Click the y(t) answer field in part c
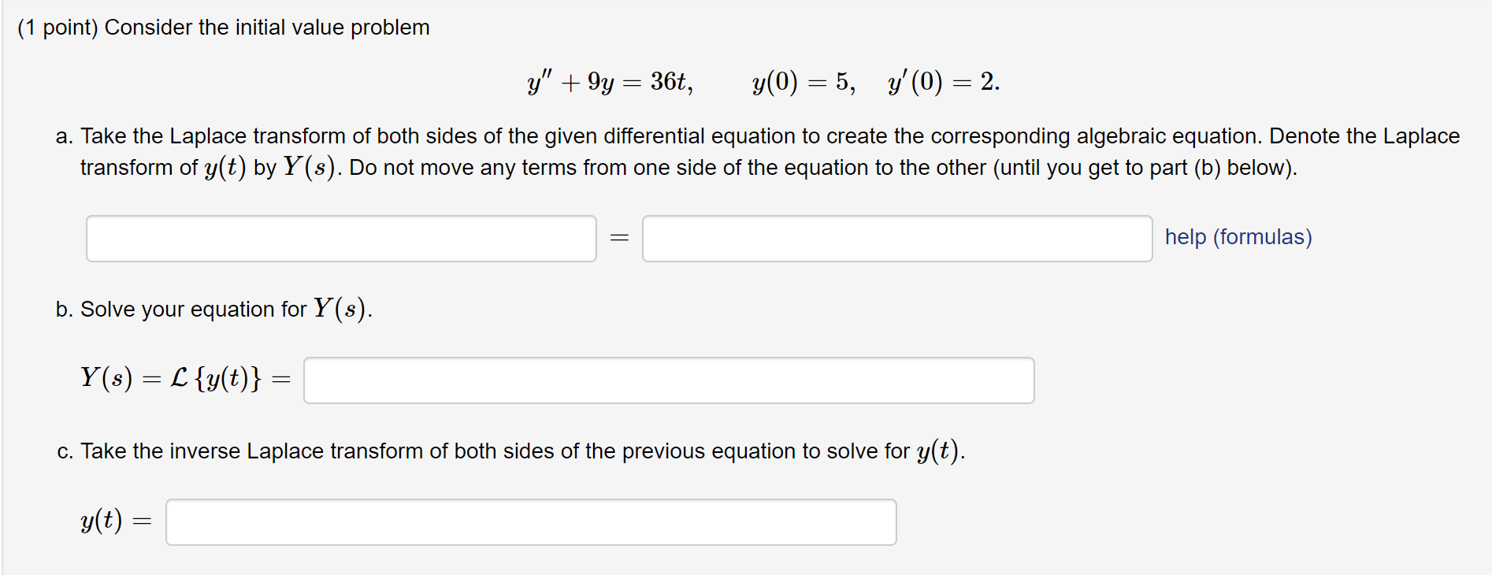This screenshot has height=575, width=1492. pyautogui.click(x=532, y=521)
